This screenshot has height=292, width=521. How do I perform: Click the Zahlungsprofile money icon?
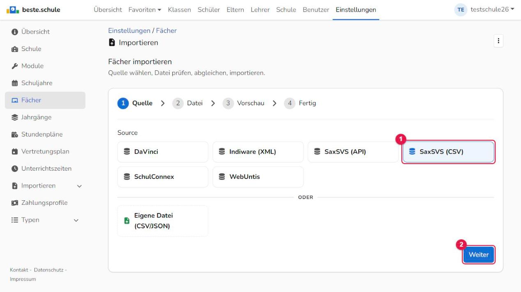tap(15, 203)
